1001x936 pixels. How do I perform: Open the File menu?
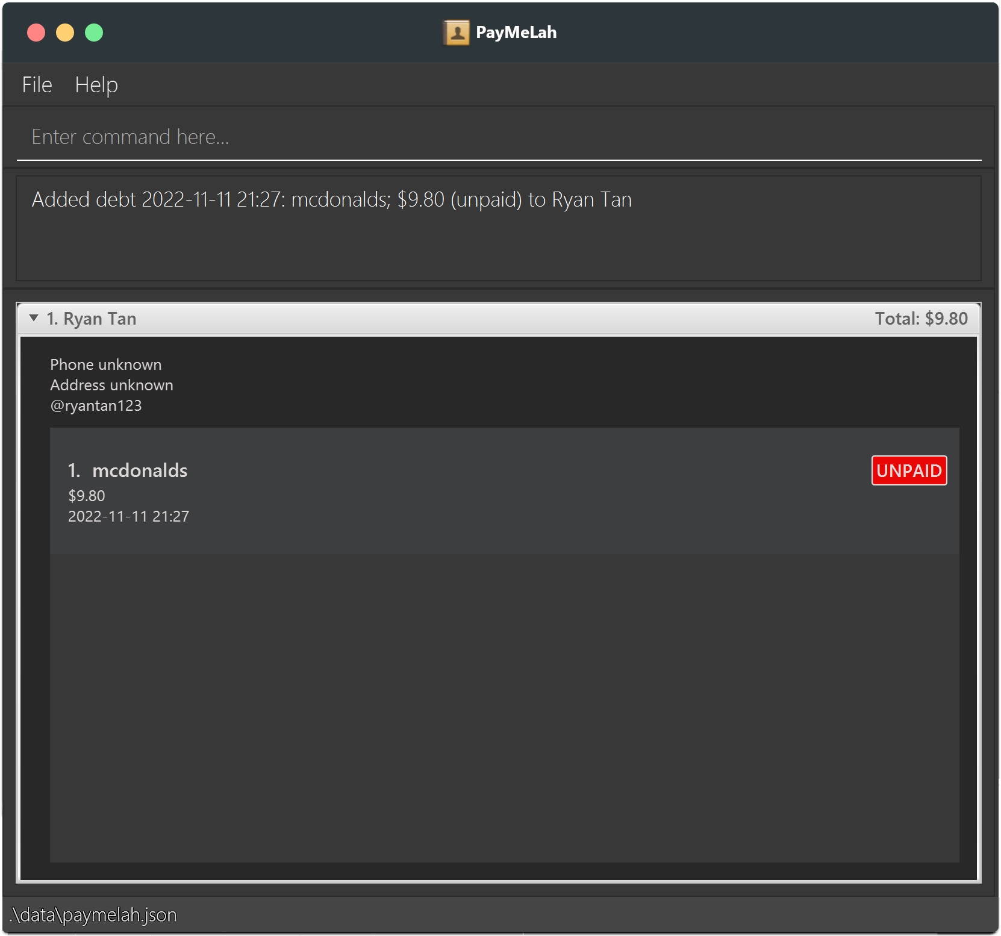click(37, 85)
